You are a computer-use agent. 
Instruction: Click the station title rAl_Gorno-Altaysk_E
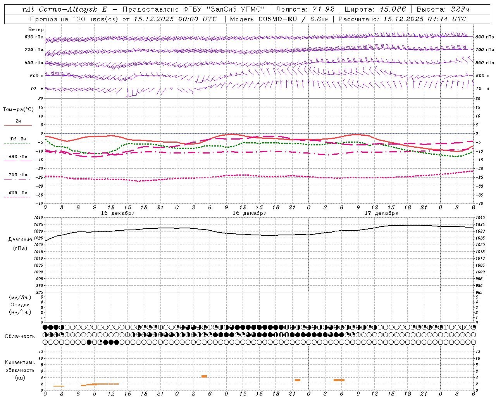(x=64, y=10)
